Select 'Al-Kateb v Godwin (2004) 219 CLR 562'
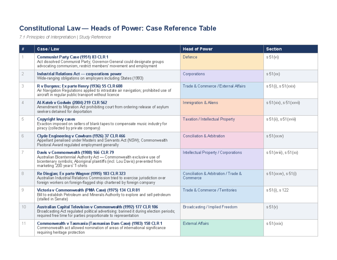This screenshot has height=260, width=337. pos(72,103)
